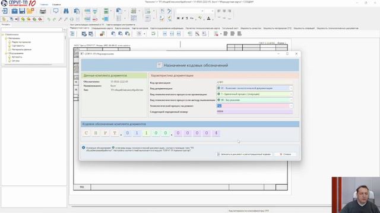Click the green undo arrow icon
380x213 pixels.
pyautogui.click(x=49, y=19)
